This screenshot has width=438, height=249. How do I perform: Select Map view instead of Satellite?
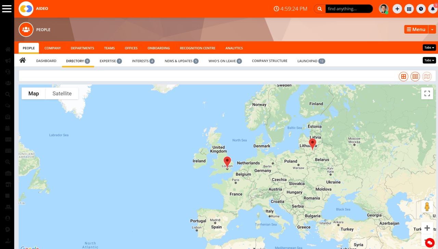pos(33,93)
